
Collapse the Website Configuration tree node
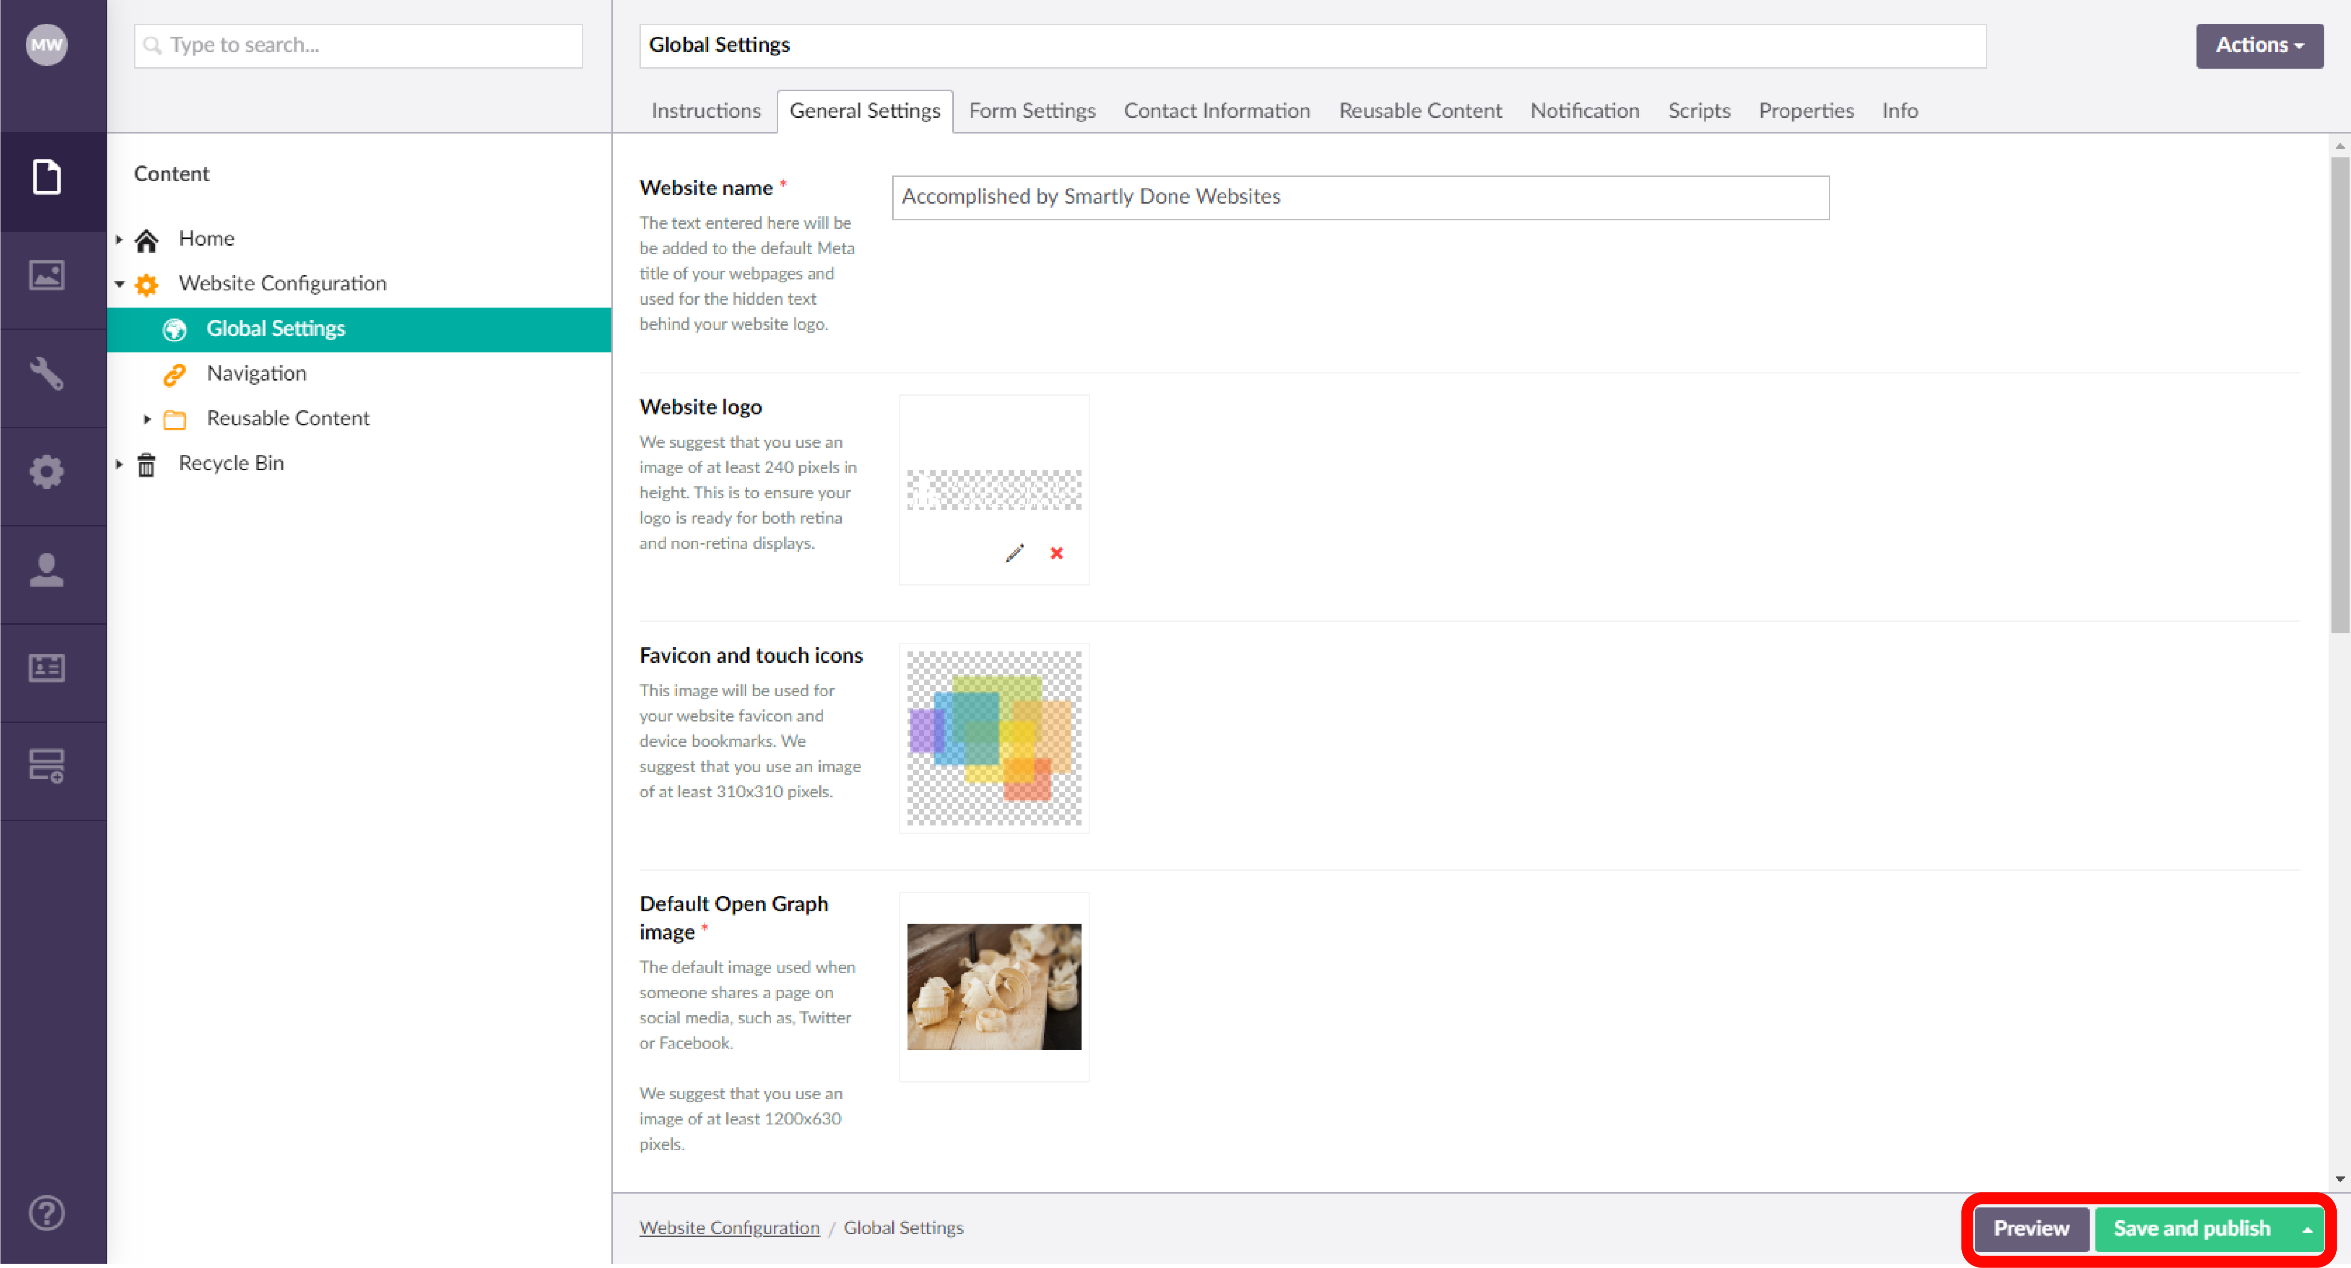pyautogui.click(x=120, y=284)
